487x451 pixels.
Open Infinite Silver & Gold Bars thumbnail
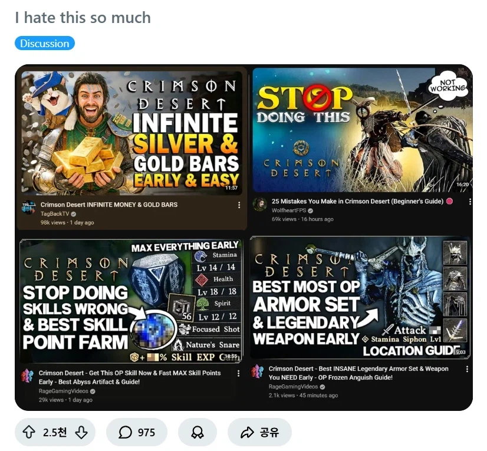tap(132, 131)
